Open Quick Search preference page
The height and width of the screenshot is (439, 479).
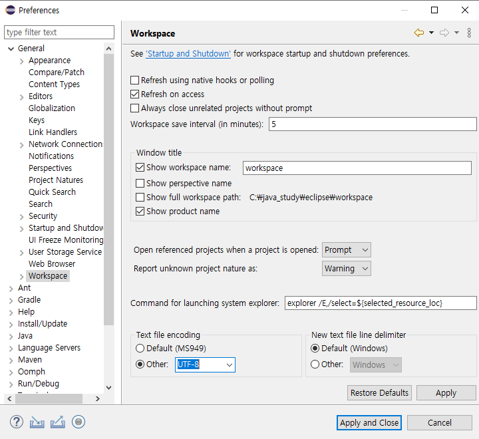pos(52,192)
